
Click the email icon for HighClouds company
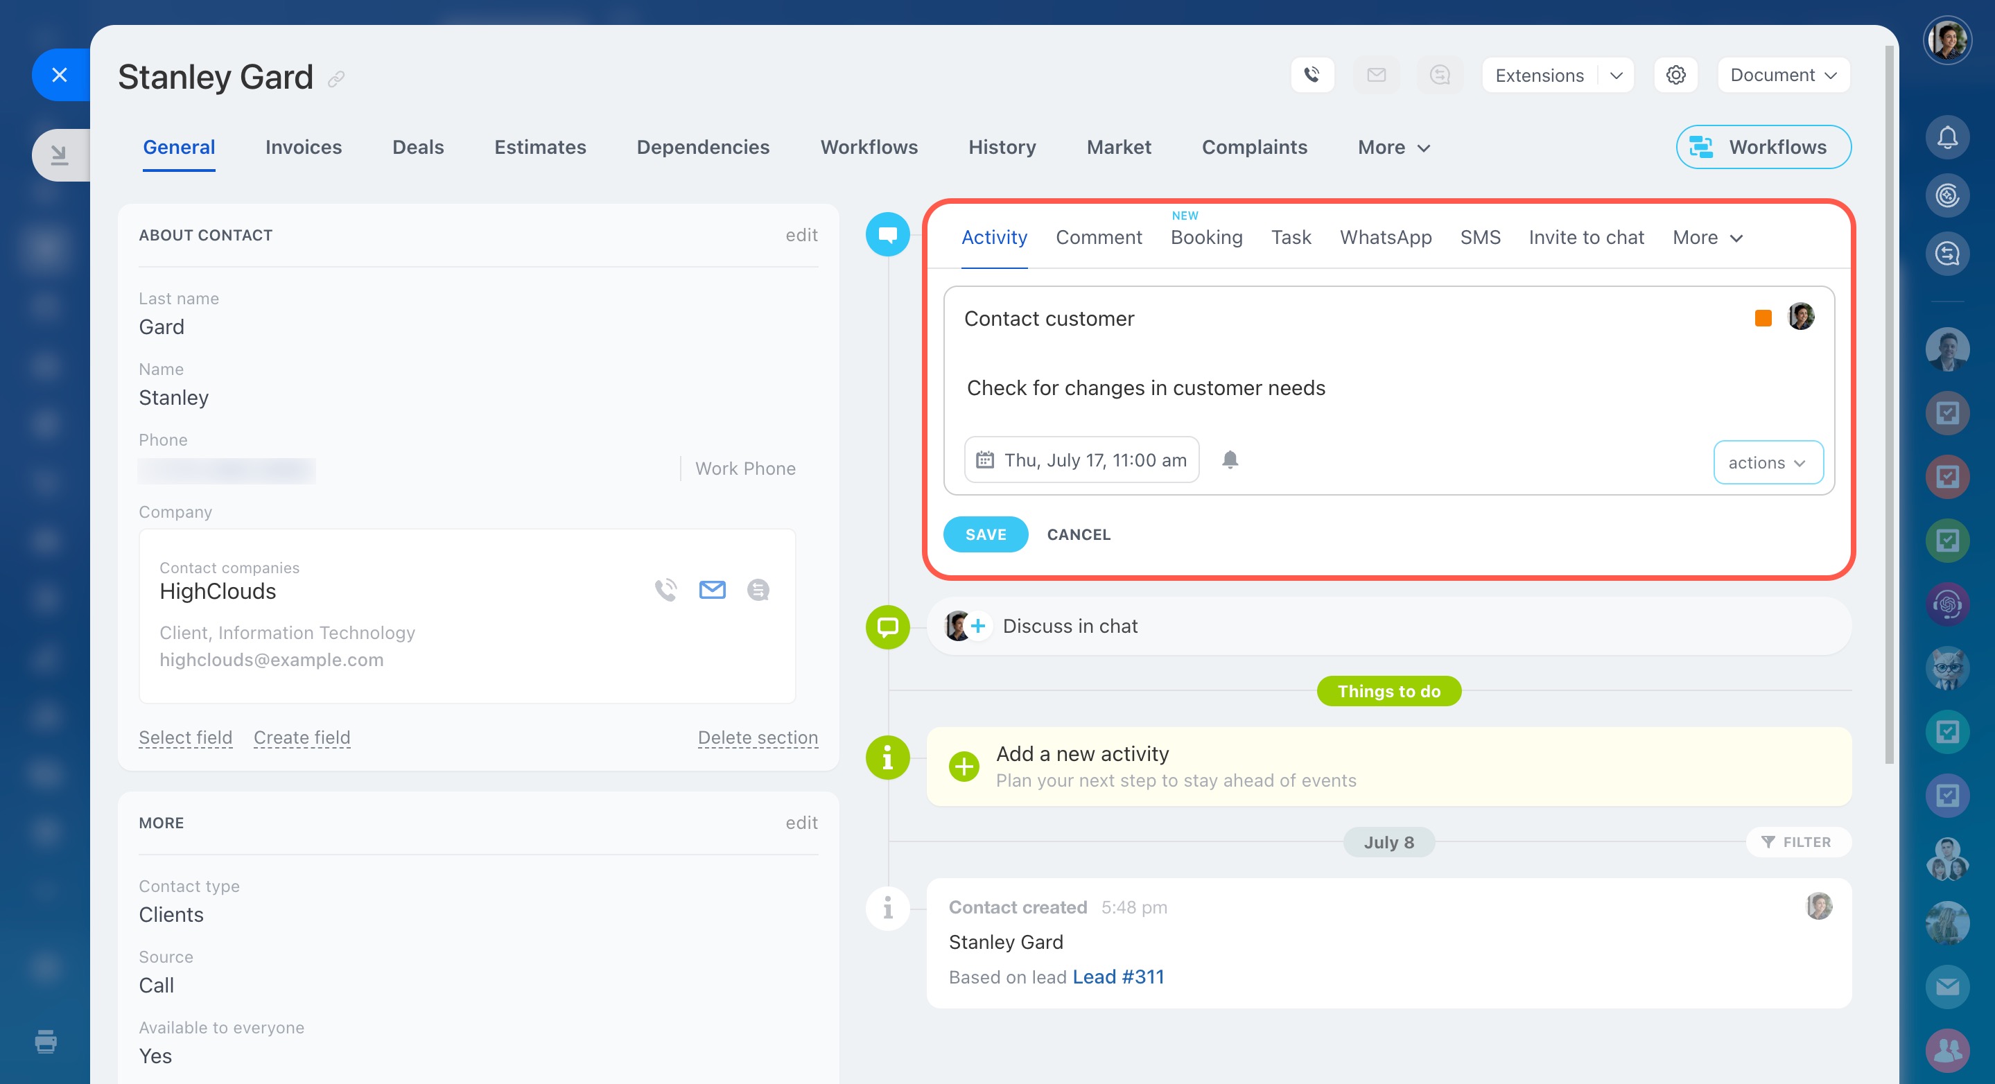point(712,590)
